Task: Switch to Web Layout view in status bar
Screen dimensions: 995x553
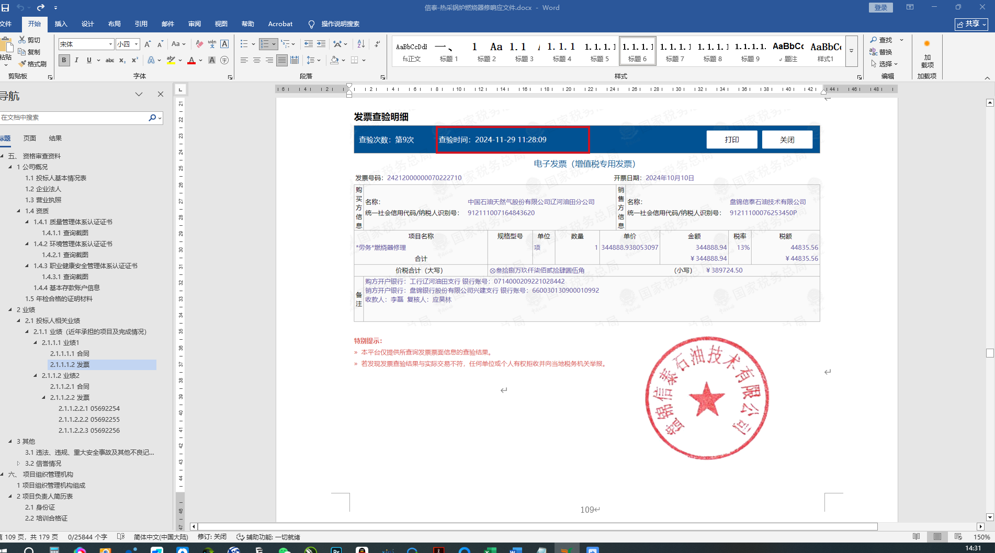Action: click(x=958, y=537)
